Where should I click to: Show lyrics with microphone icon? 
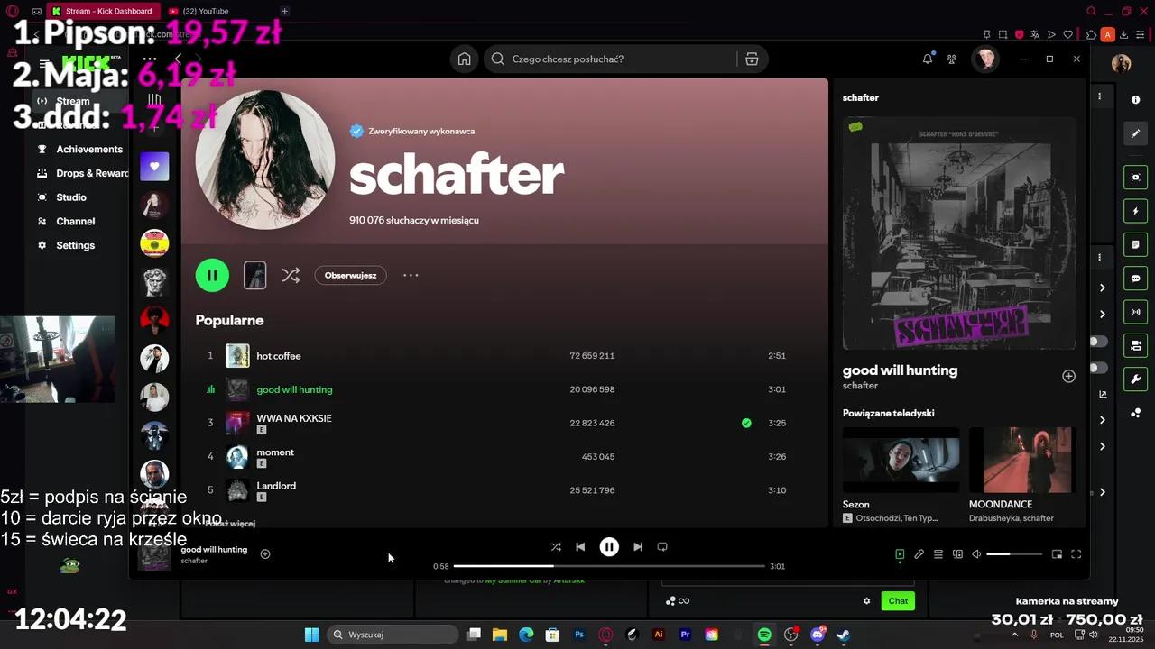coord(919,554)
